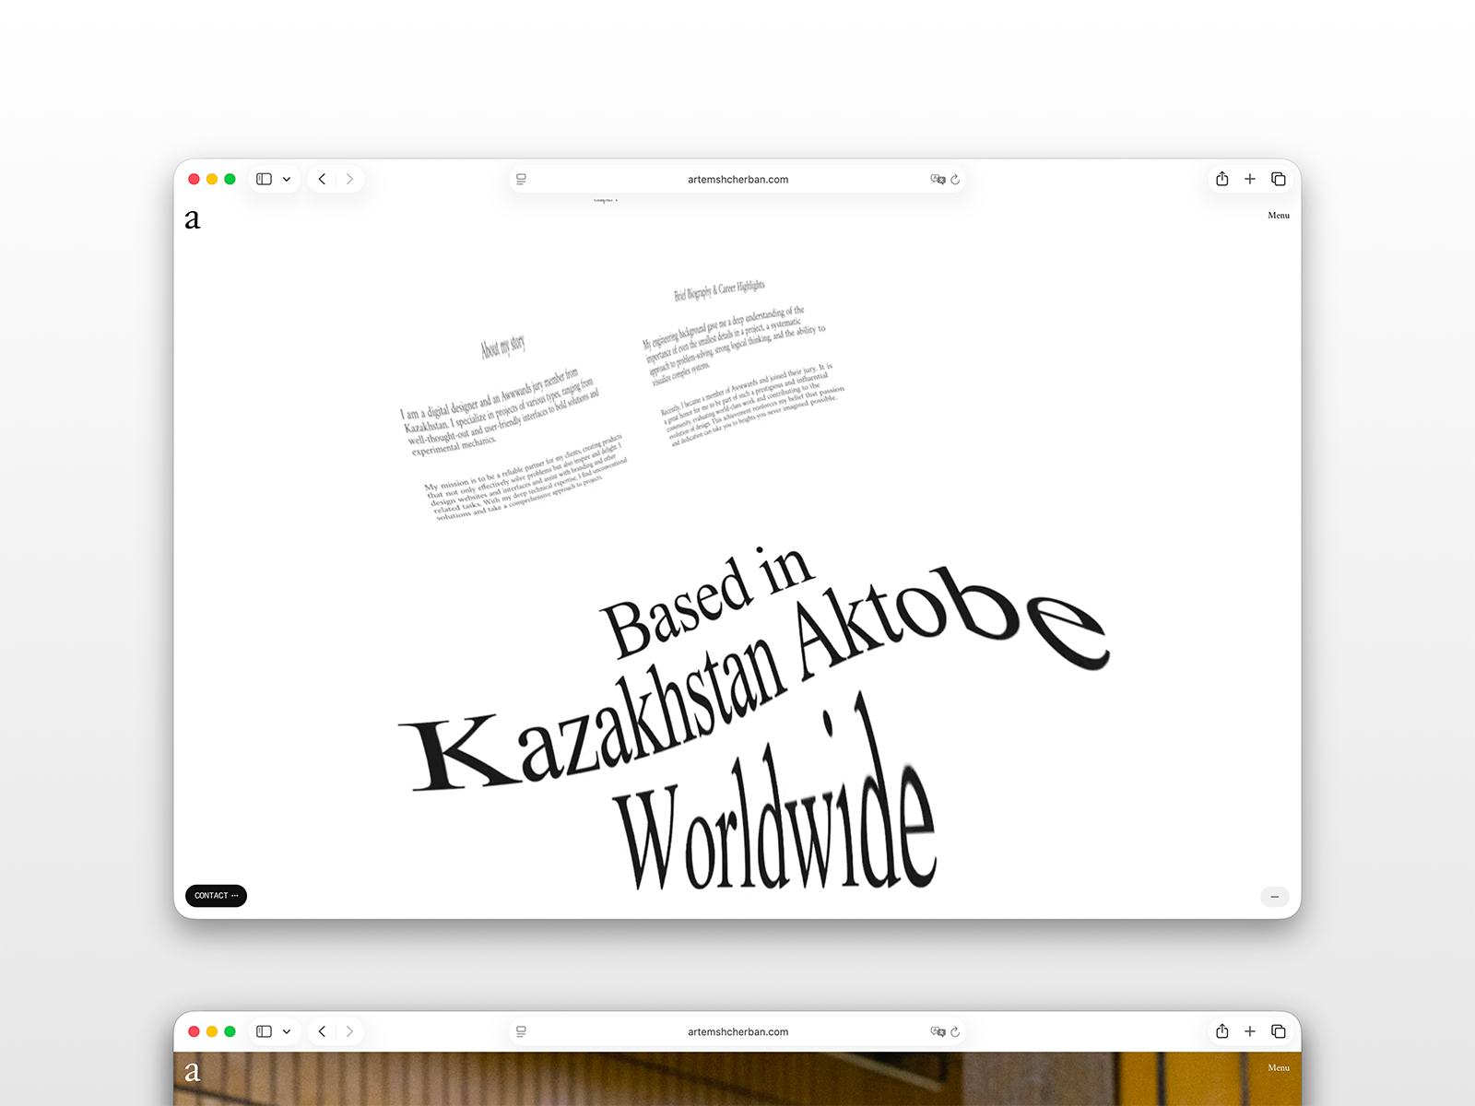The image size is (1475, 1106).
Task: Open the Share sheet in the lower window
Action: tap(1222, 1031)
